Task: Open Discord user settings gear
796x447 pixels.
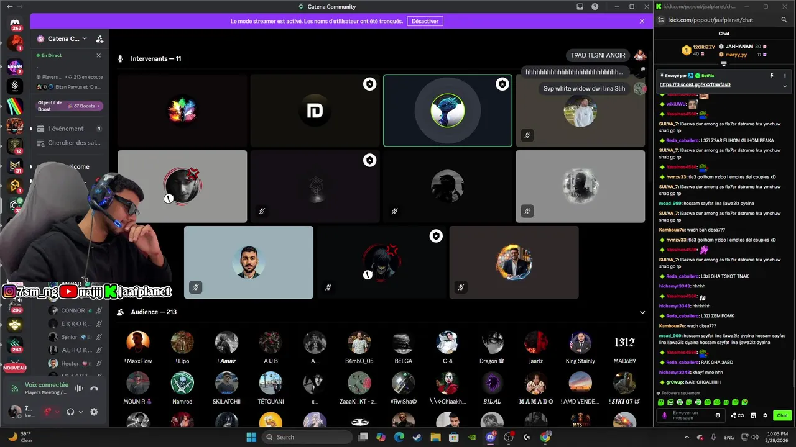Action: pos(94,412)
